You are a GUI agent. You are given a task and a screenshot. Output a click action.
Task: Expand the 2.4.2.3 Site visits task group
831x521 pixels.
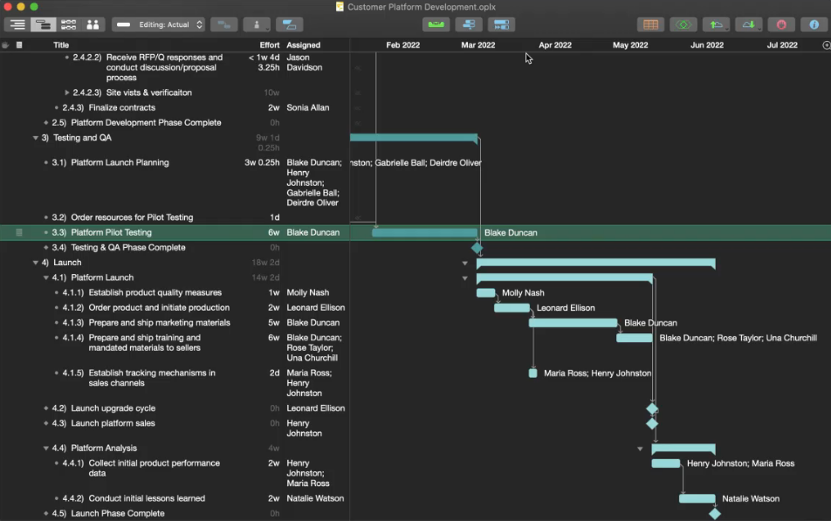point(66,93)
